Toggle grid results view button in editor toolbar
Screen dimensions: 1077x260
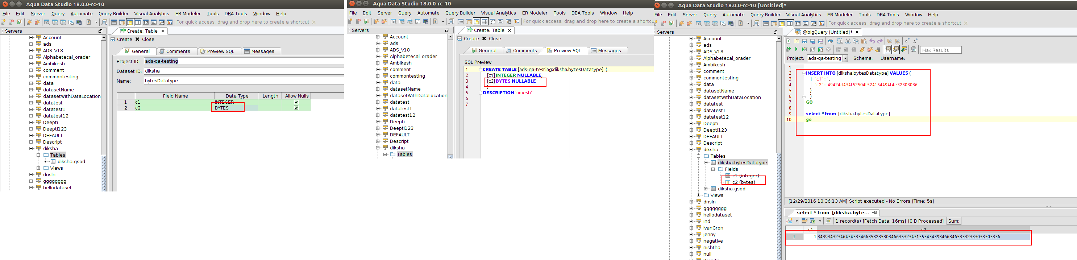(888, 49)
